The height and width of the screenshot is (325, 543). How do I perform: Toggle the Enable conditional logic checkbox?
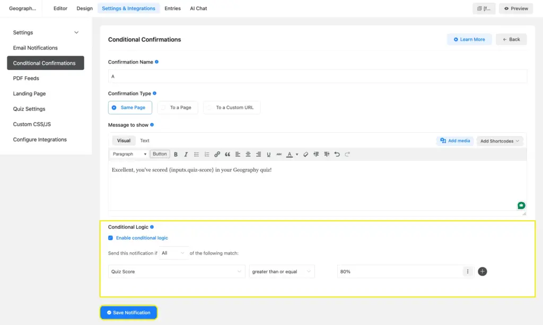(x=110, y=238)
